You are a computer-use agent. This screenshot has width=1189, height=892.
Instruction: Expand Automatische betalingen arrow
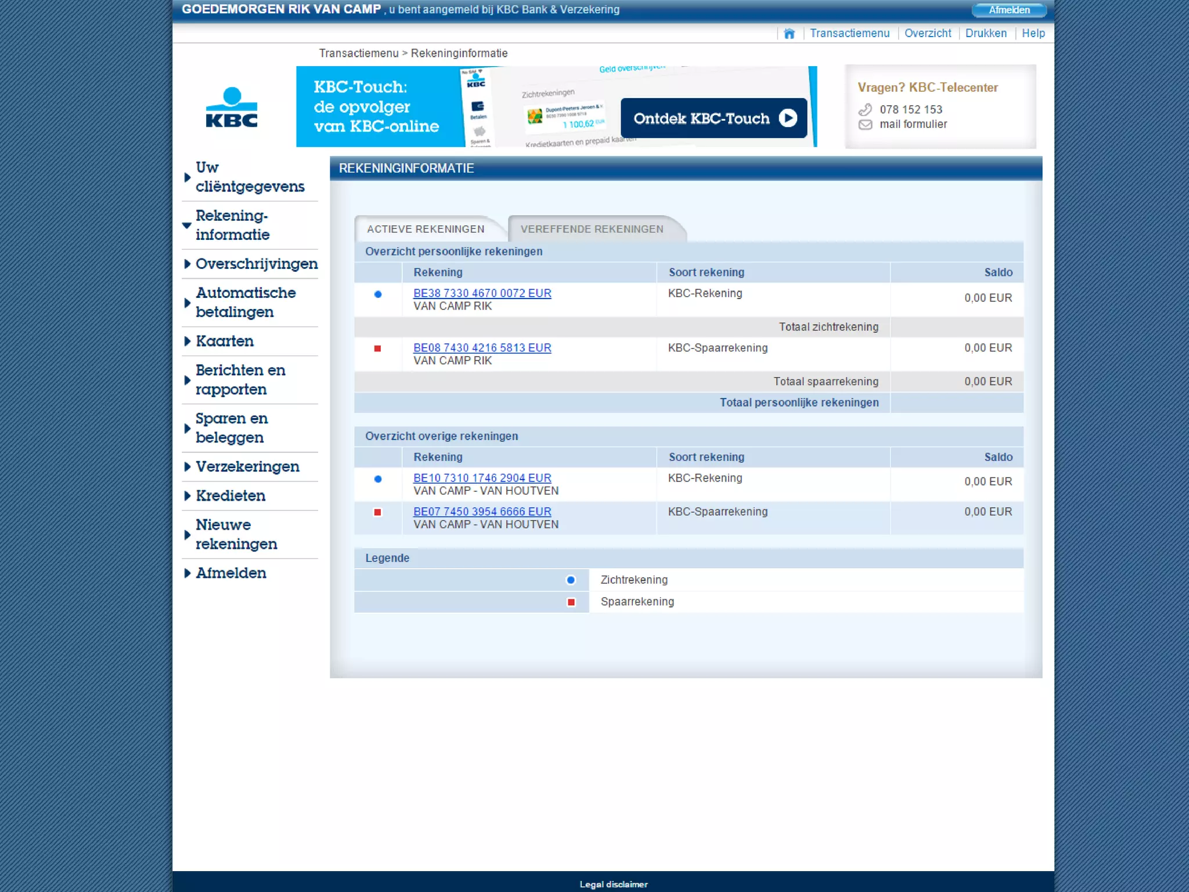(x=187, y=303)
